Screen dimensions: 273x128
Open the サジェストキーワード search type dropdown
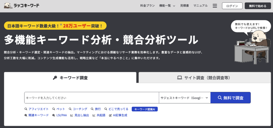point(184,98)
